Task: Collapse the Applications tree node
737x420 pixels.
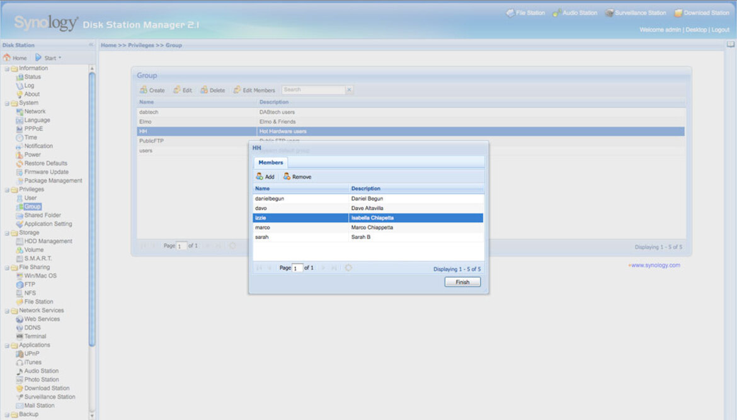Action: pyautogui.click(x=7, y=345)
